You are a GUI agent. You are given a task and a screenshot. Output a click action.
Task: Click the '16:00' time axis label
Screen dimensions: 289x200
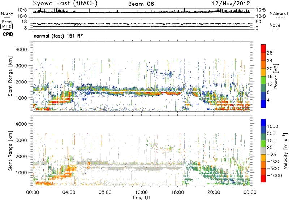pyautogui.click(x=177, y=192)
